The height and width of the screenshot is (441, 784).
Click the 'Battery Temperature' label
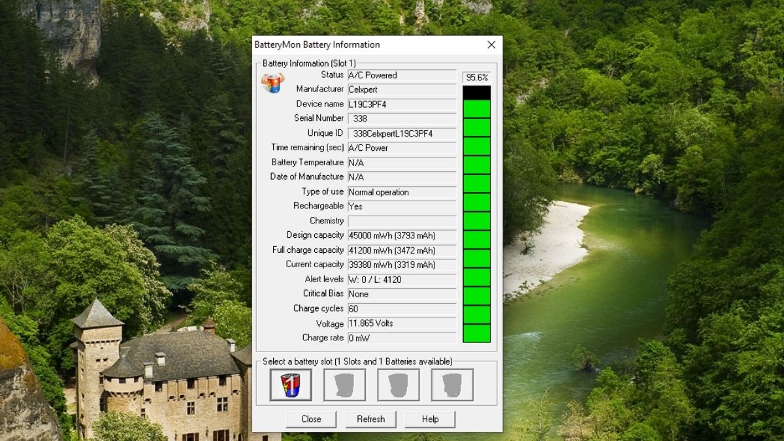tap(308, 162)
